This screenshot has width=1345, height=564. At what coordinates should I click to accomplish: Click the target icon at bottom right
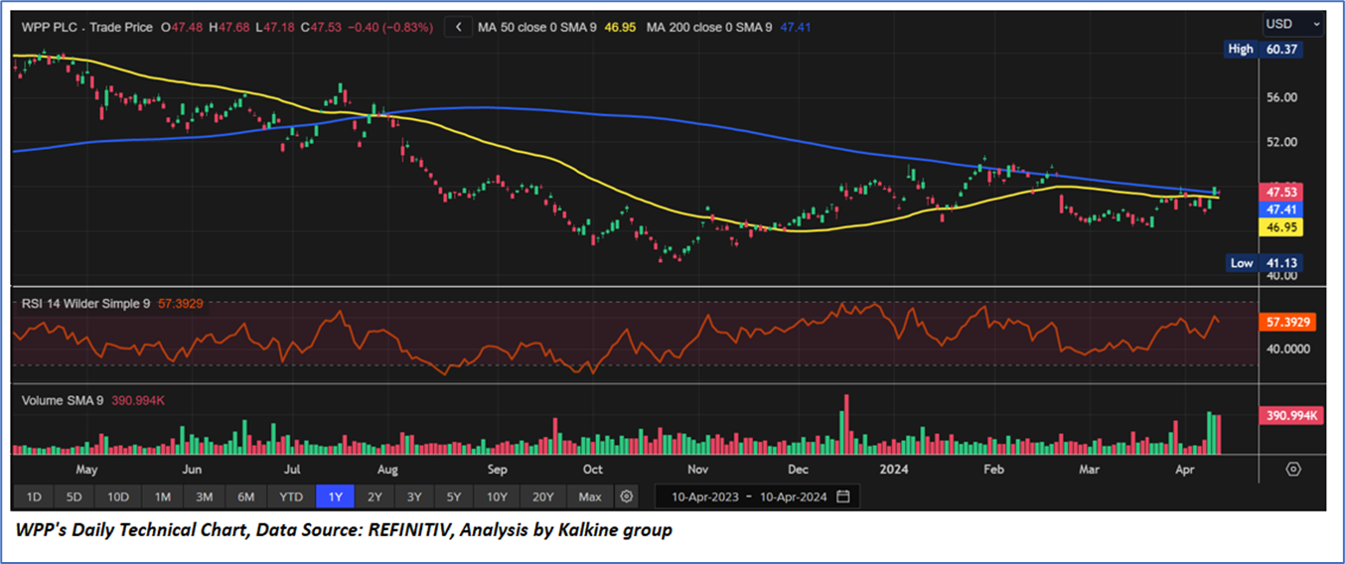[x=1292, y=469]
